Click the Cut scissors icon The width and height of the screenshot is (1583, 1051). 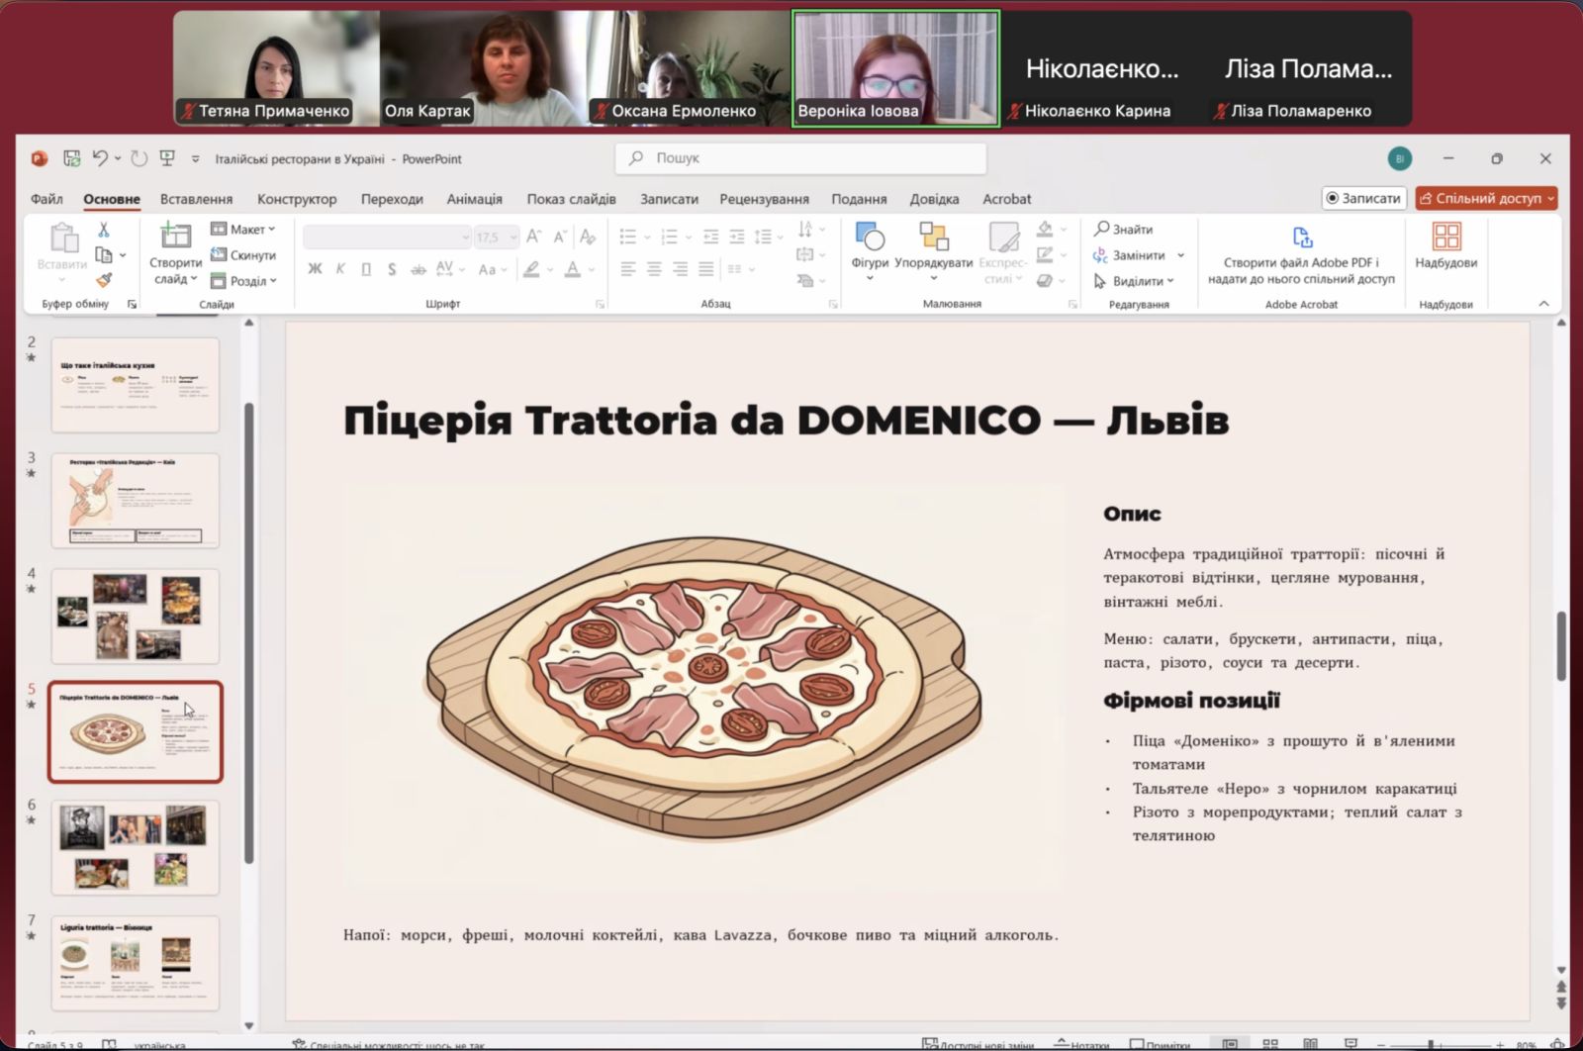click(x=104, y=230)
